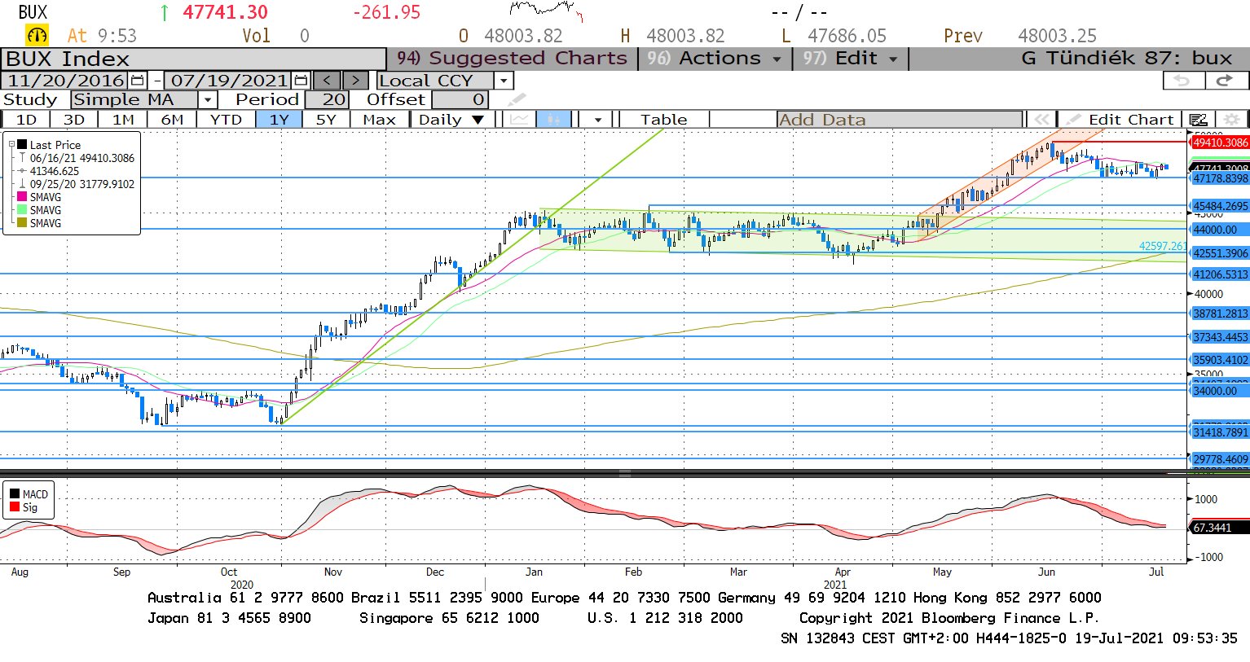Click the Period value field showing 20
The width and height of the screenshot is (1250, 662).
tap(327, 99)
